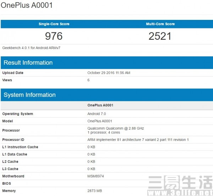
Task: Select the Android 7.0 value
Action: pos(97,114)
